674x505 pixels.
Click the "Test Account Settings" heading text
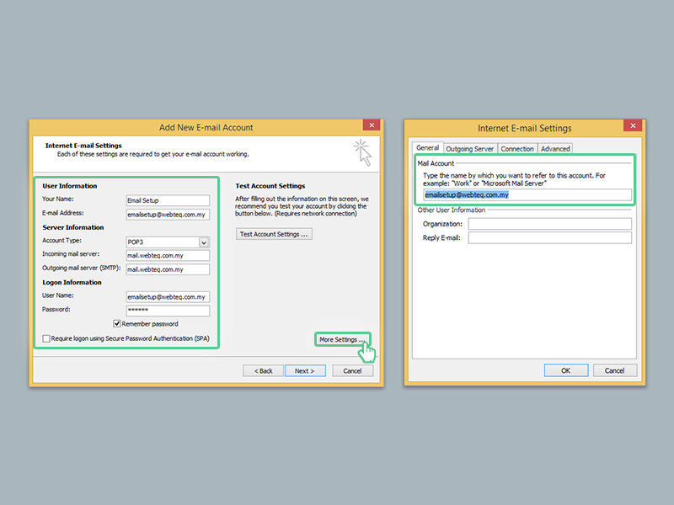coord(270,186)
